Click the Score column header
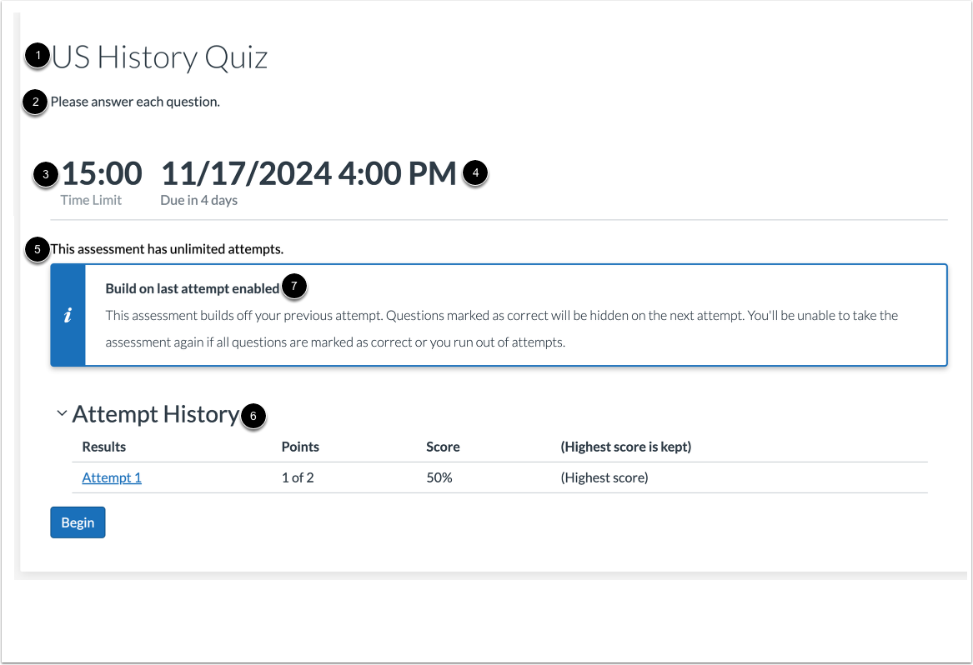Screen dimensions: 973x665 pos(442,447)
